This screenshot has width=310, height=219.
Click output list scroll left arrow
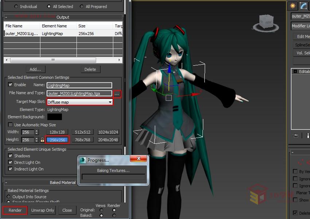[7, 60]
